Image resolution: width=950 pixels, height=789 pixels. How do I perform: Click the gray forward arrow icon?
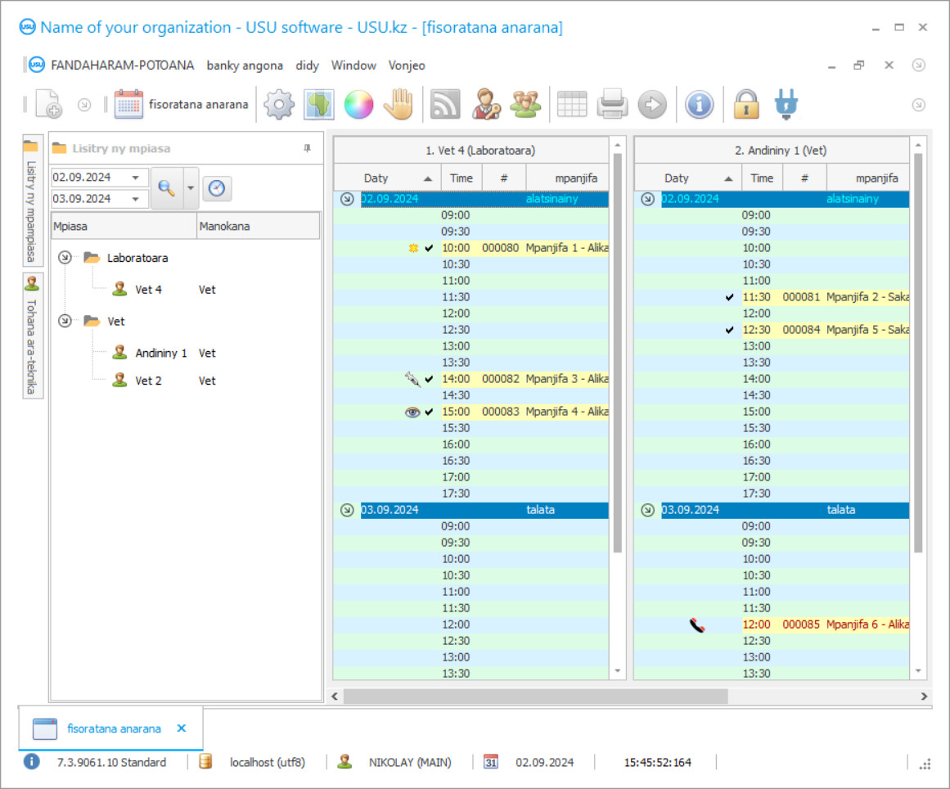[652, 104]
